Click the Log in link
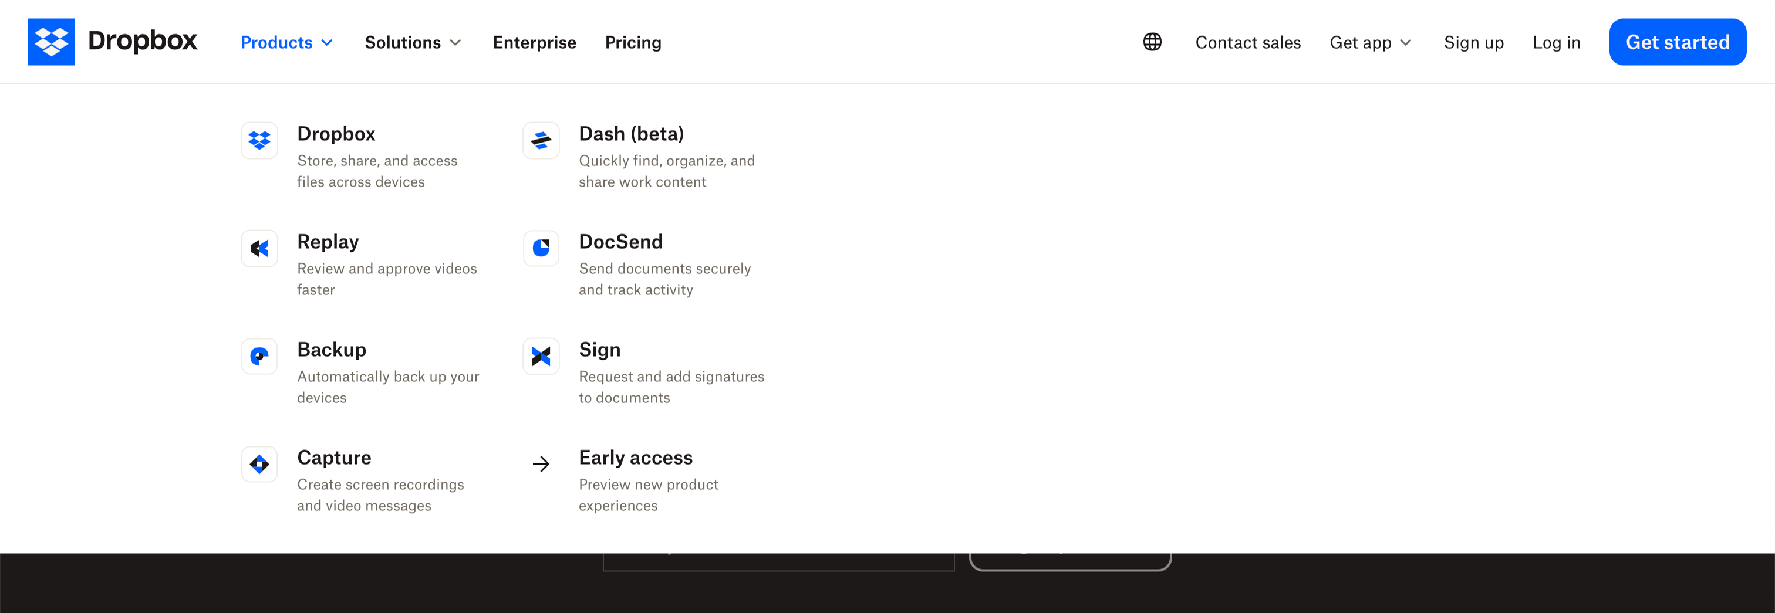The height and width of the screenshot is (613, 1775). coord(1556,43)
